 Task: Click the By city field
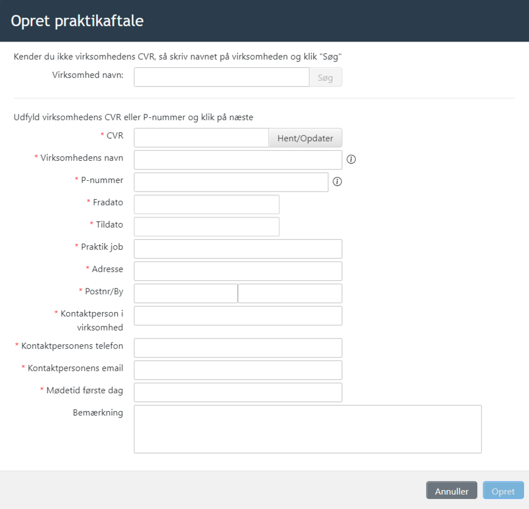(x=290, y=294)
